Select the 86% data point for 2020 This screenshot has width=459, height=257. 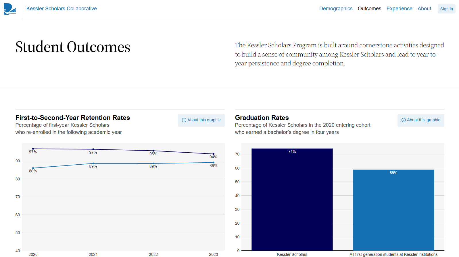click(33, 168)
